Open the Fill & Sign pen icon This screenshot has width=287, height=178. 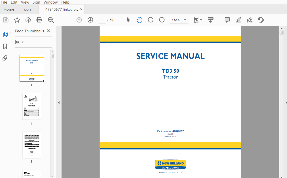click(x=249, y=20)
